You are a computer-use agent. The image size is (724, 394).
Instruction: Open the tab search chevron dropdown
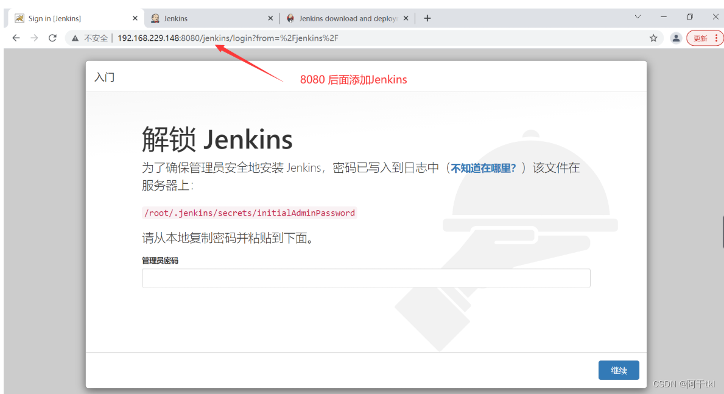[x=638, y=18]
